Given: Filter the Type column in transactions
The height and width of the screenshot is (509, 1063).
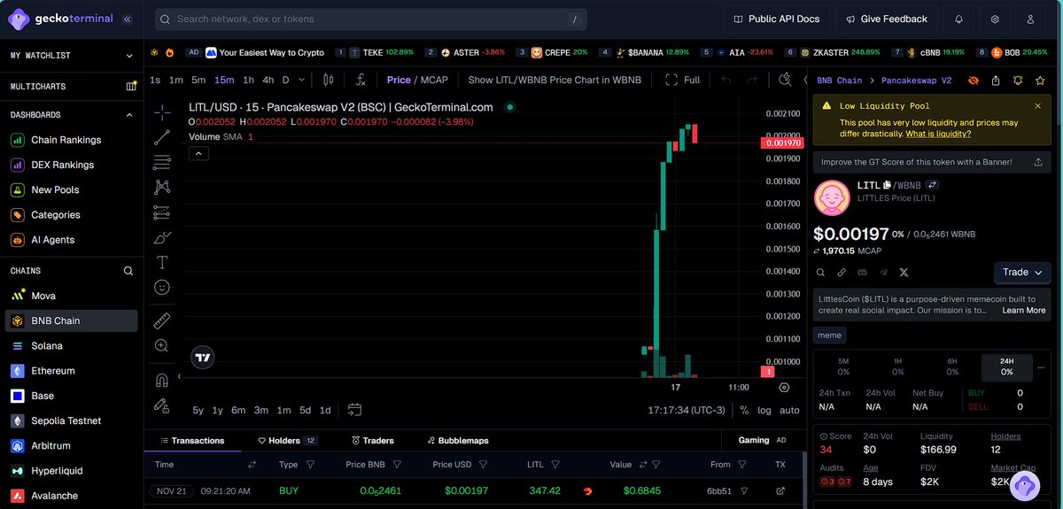Looking at the screenshot, I should coord(310,465).
